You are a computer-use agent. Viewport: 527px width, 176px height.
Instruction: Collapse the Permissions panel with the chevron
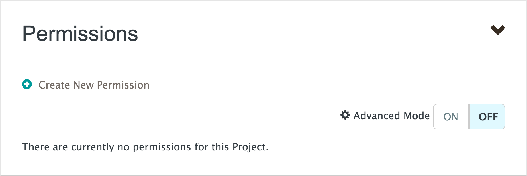click(498, 30)
